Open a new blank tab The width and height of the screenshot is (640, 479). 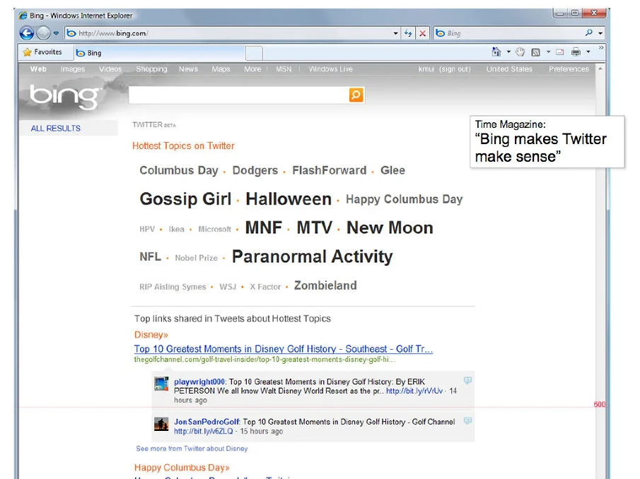(254, 53)
